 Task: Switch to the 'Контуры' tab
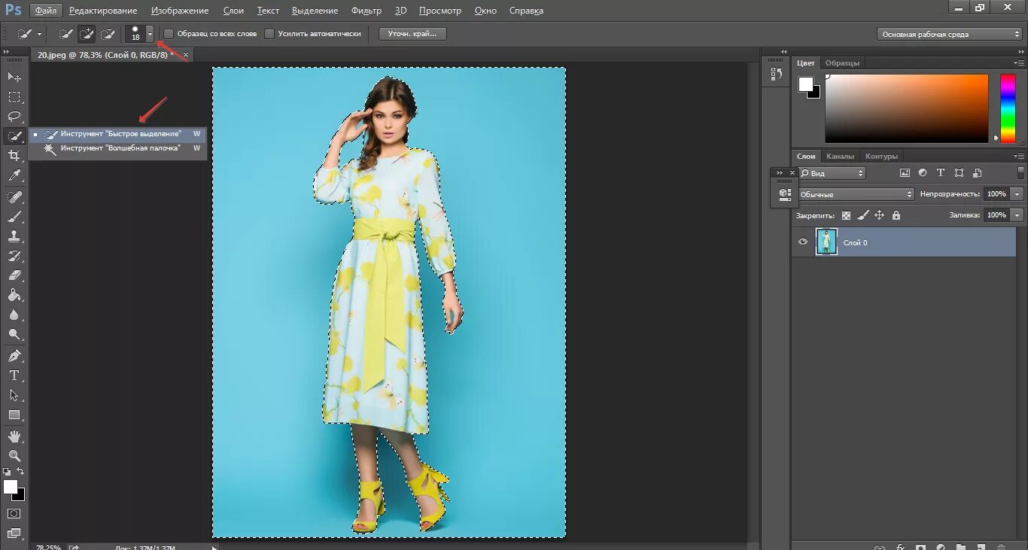pyautogui.click(x=881, y=156)
